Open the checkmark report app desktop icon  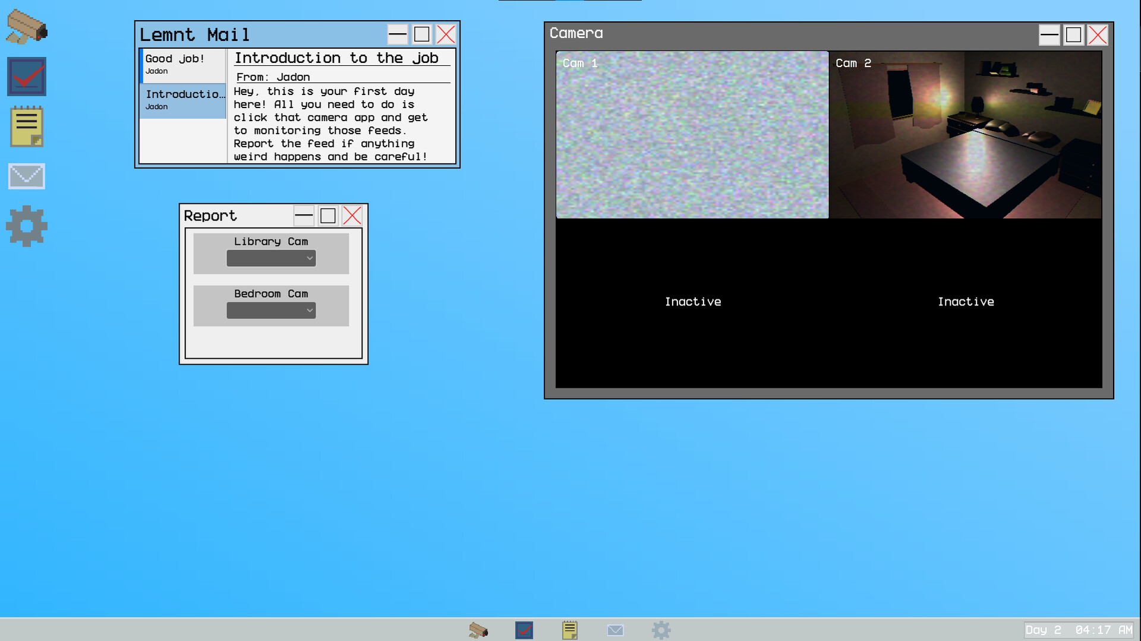click(27, 77)
